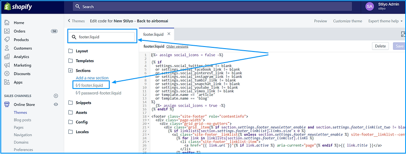This screenshot has width=406, height=154.
Task: Open Customize theme
Action: (348, 21)
